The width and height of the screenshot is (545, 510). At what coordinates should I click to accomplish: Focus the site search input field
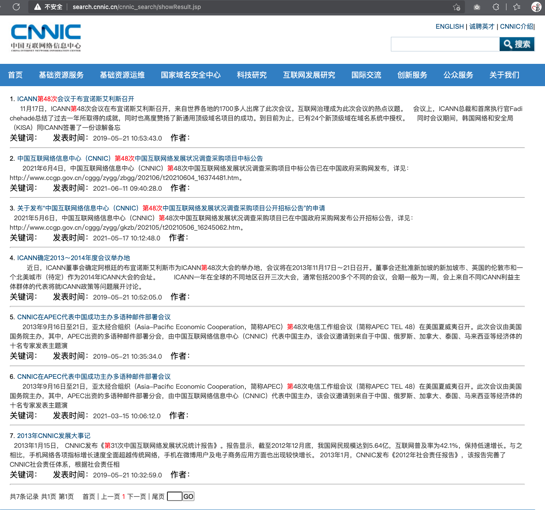tap(445, 44)
